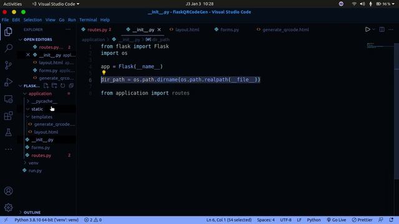Open the Extensions view

8,116
